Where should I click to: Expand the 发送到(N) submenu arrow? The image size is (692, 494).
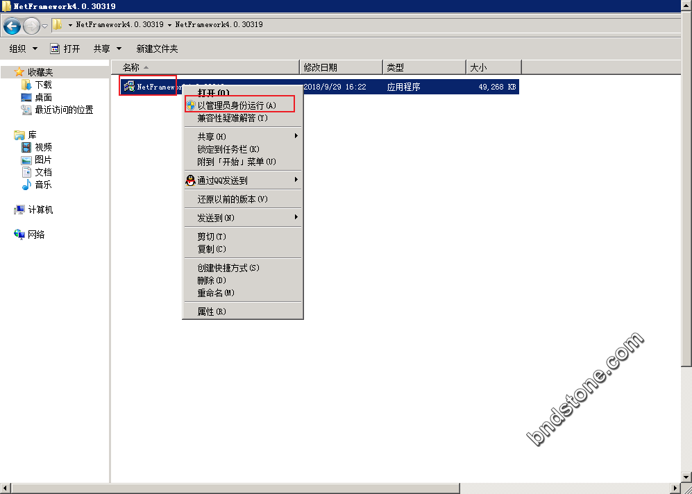pos(296,217)
